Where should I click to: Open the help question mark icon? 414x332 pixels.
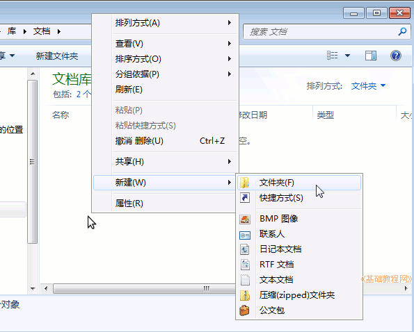click(396, 56)
